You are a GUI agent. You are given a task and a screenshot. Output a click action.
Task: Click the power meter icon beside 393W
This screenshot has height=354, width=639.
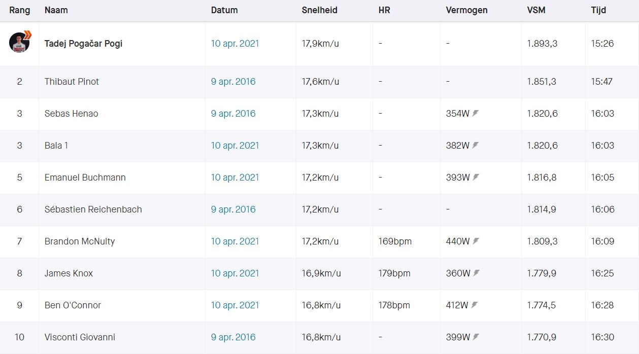(x=476, y=178)
